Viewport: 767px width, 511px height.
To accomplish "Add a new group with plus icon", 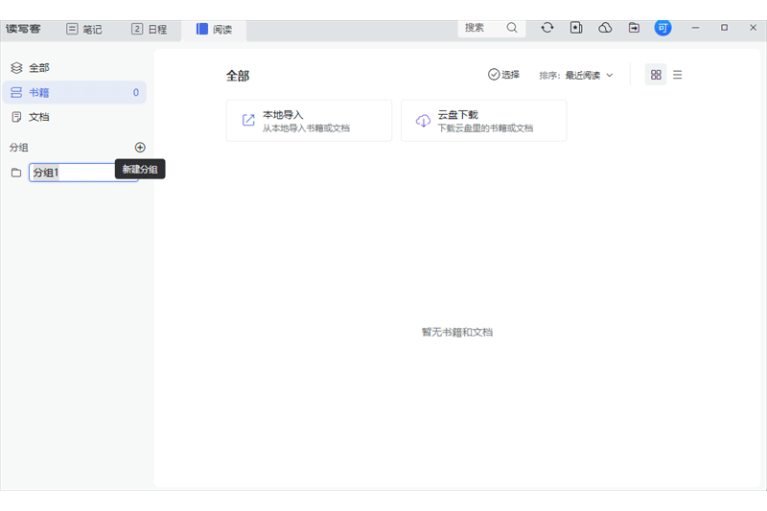I will [x=140, y=148].
